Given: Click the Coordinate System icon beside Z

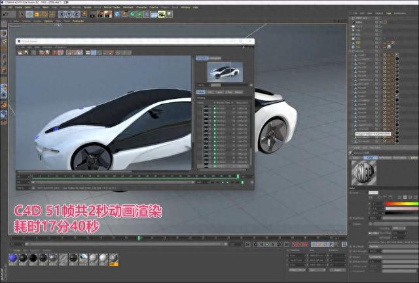Looking at the screenshot, I should point(84,14).
